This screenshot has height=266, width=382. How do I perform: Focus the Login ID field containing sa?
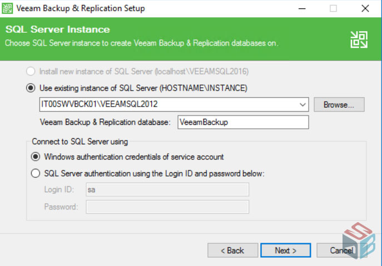167,190
